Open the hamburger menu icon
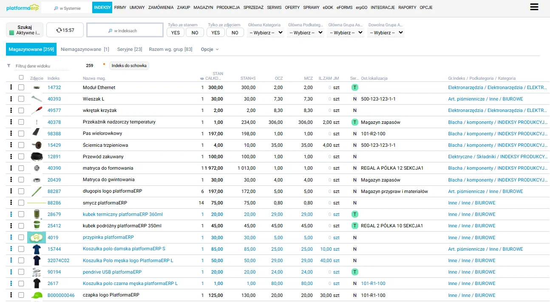Image resolution: width=550 pixels, height=302 pixels. (534, 7)
